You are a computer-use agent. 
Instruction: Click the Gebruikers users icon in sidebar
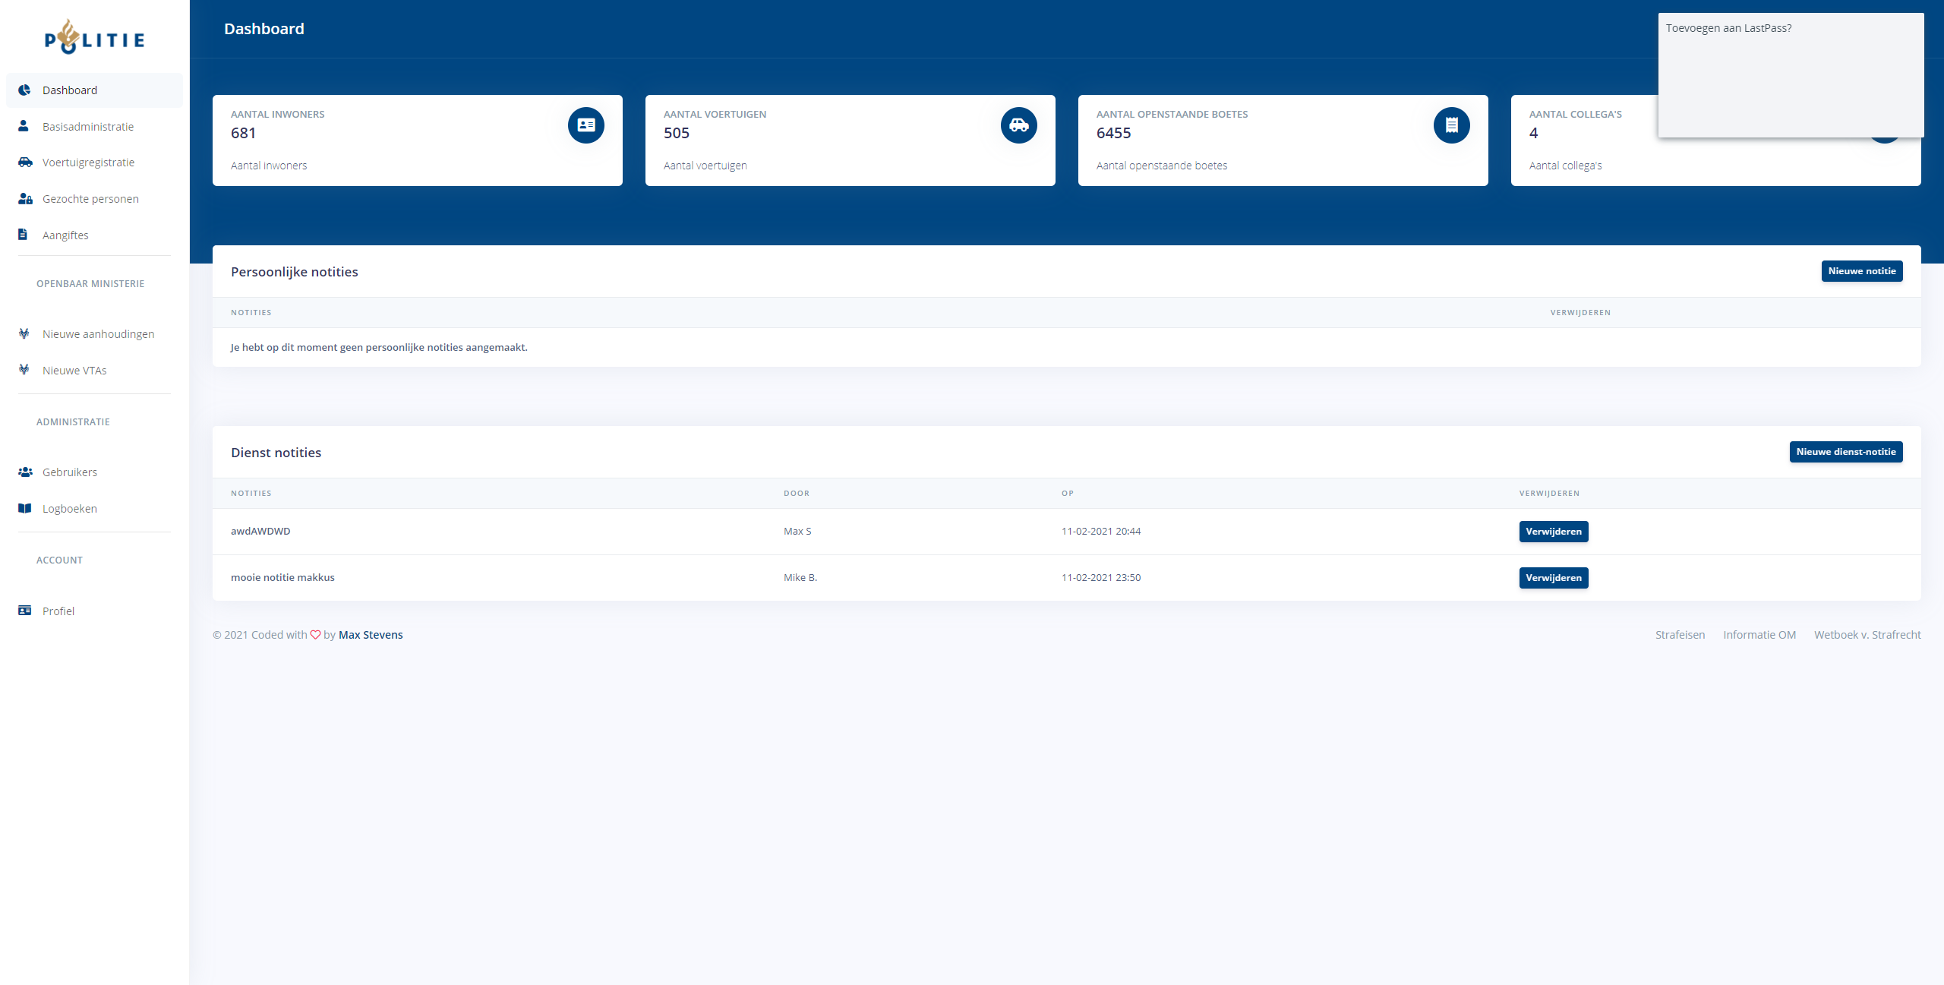point(25,472)
